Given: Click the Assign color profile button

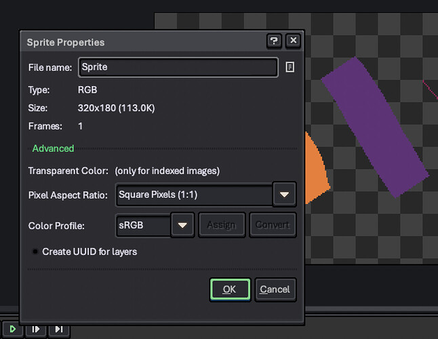Looking at the screenshot, I should 222,225.
